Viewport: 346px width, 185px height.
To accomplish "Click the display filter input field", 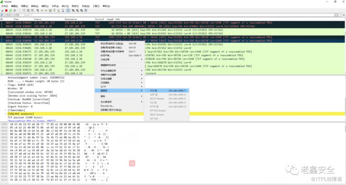I will point(156,15).
